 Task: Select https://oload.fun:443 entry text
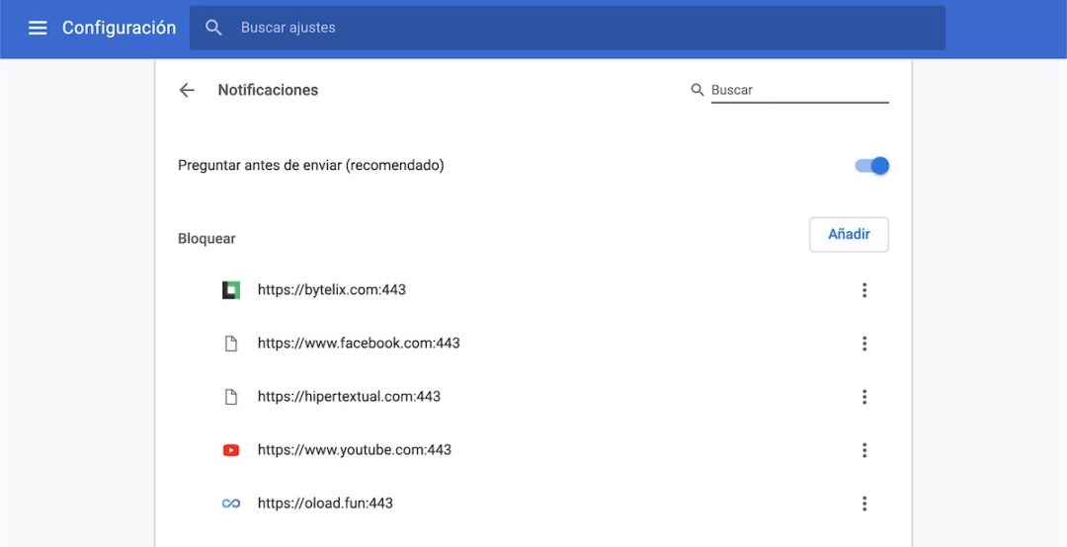coord(325,504)
